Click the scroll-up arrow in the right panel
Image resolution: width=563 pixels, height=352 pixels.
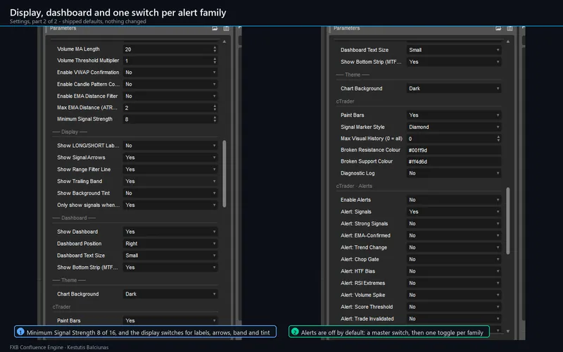(x=508, y=42)
